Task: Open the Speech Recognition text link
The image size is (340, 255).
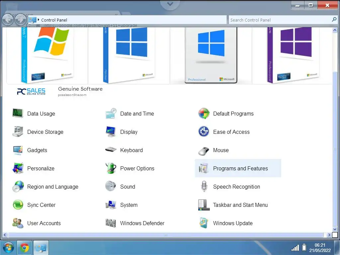Action: pyautogui.click(x=236, y=187)
